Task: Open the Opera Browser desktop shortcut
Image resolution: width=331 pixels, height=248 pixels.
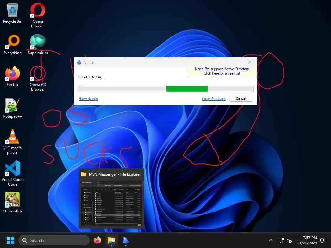Action: click(x=38, y=15)
